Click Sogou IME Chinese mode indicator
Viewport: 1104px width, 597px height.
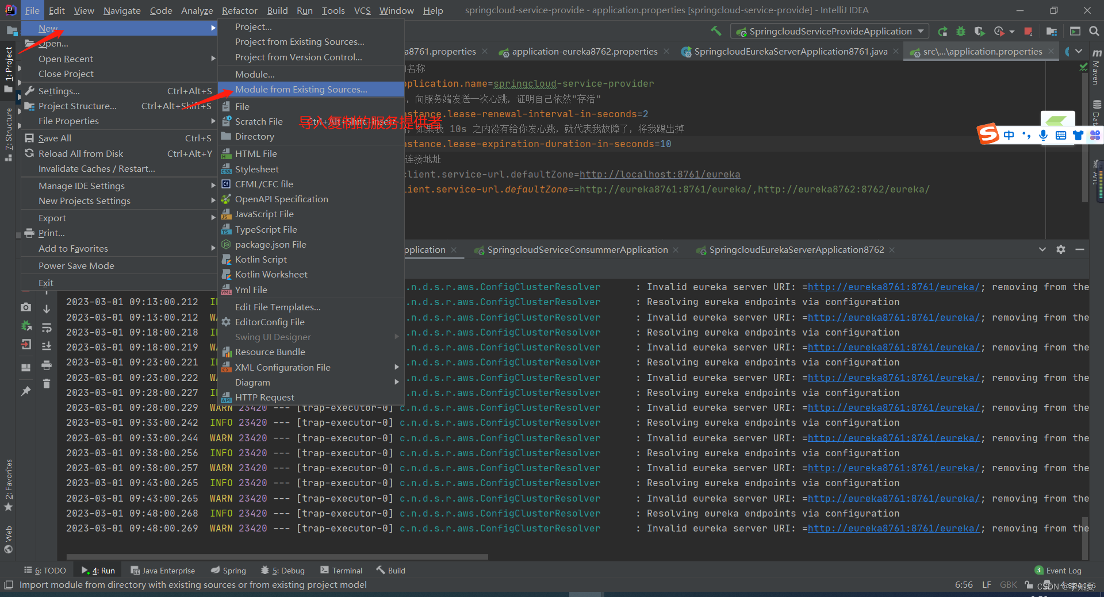pyautogui.click(x=1009, y=135)
